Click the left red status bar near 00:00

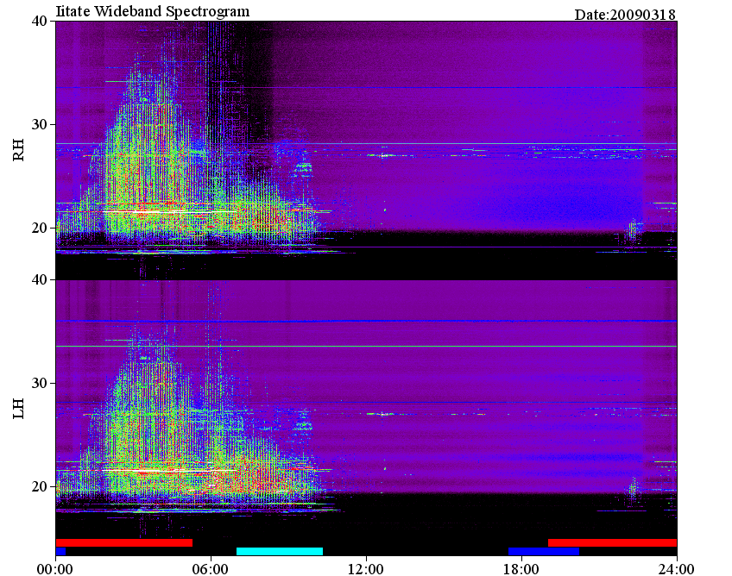point(124,543)
